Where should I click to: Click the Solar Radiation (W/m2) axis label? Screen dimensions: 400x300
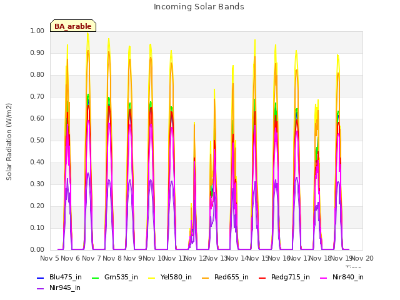[x=9, y=142]
